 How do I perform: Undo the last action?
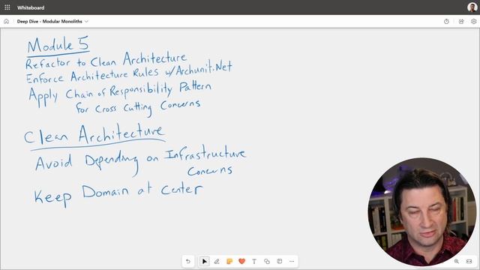188,261
